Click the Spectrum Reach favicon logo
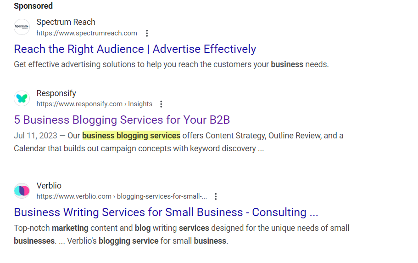The width and height of the screenshot is (418, 263). (x=22, y=27)
